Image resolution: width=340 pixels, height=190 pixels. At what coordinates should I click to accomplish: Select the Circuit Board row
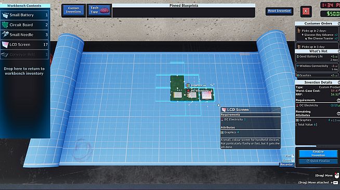point(24,25)
